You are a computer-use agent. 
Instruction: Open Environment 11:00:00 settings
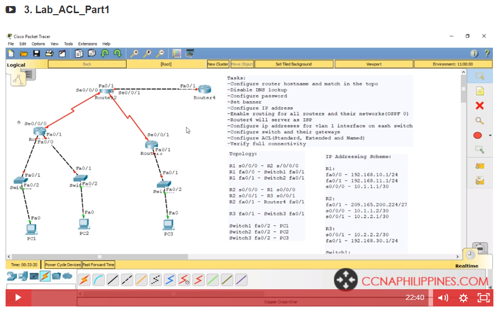point(453,64)
